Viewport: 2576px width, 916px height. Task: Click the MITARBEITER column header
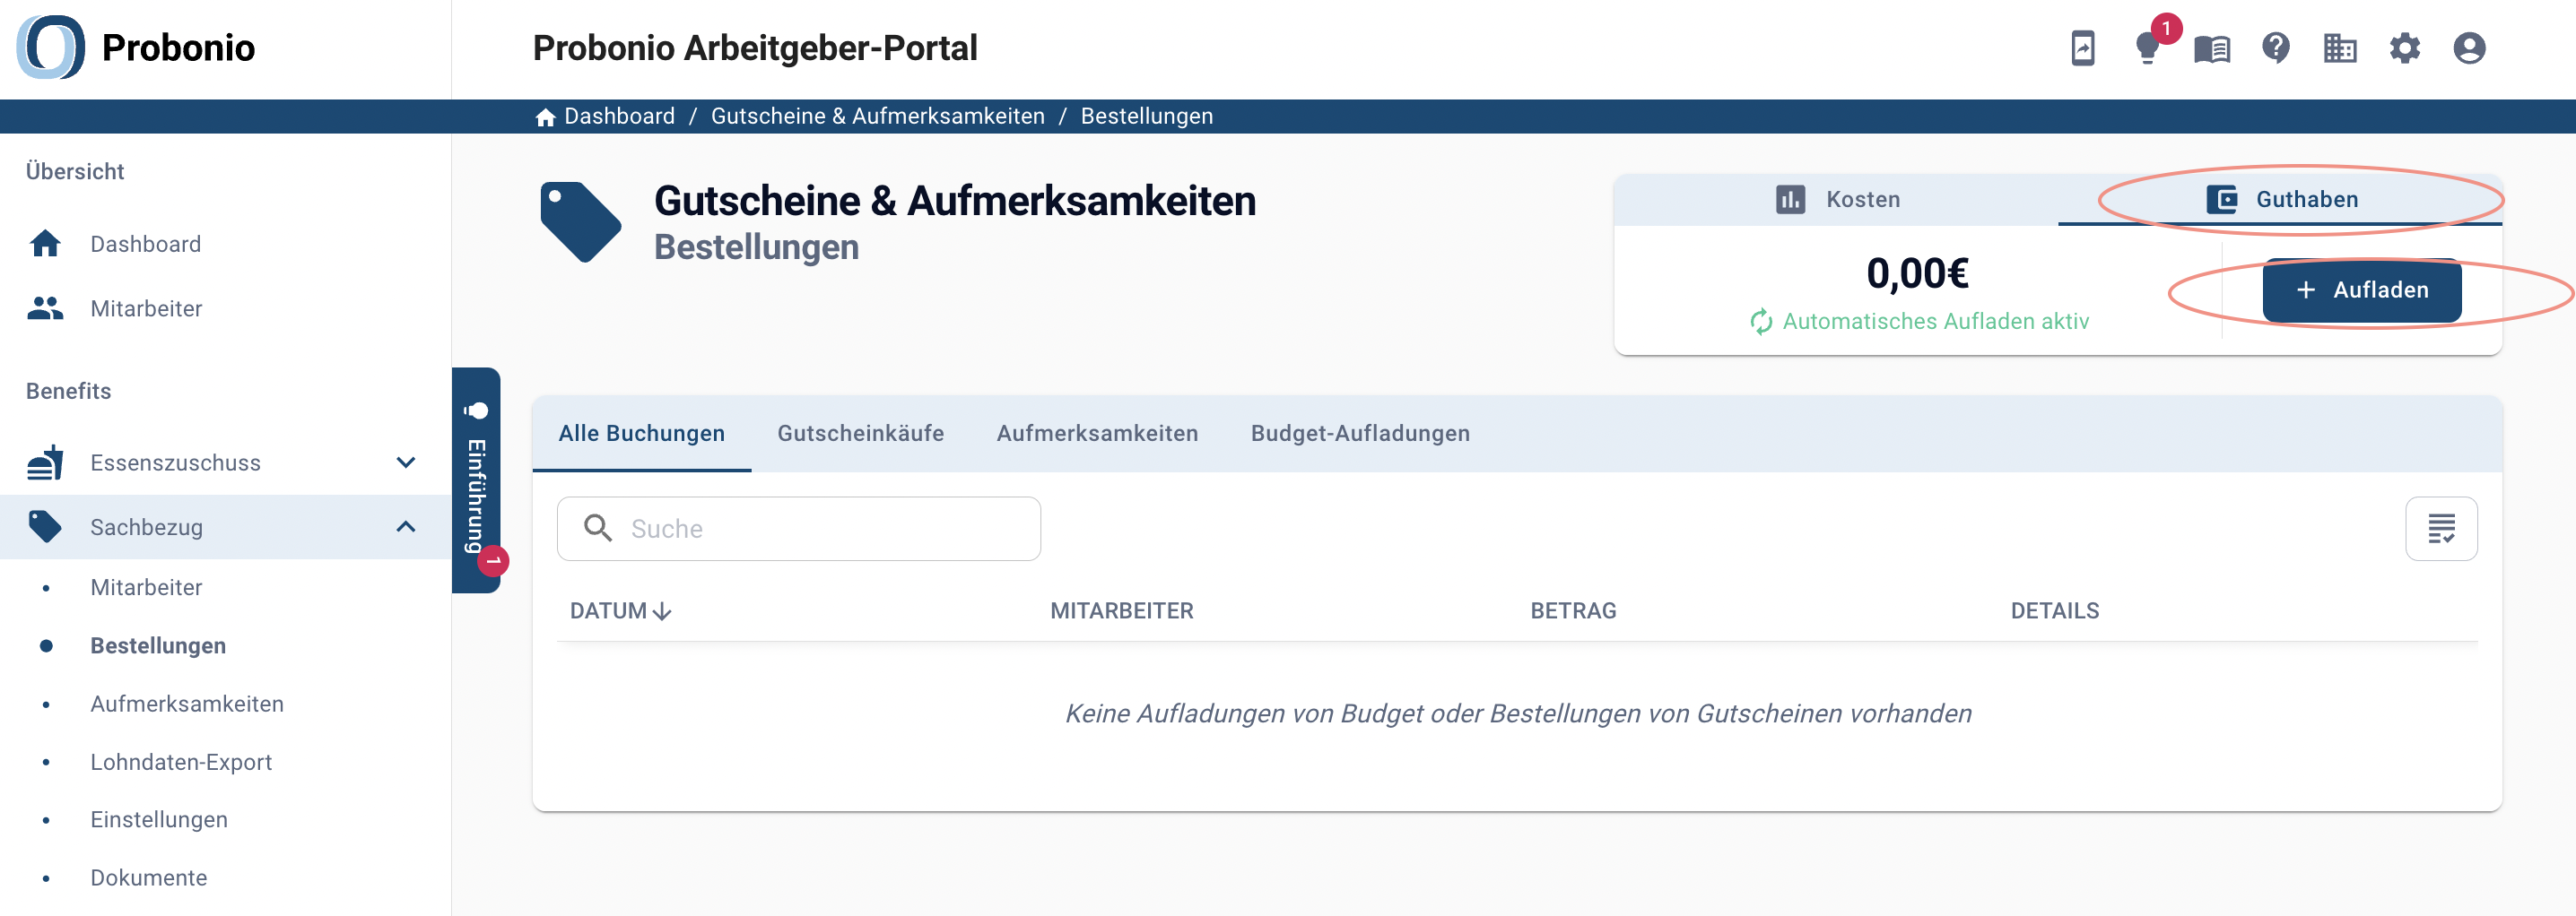1122,610
